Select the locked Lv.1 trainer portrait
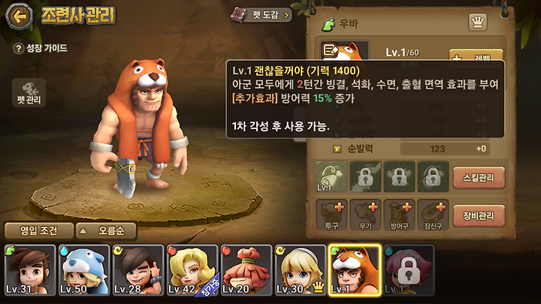This screenshot has height=304, width=541. 409,270
